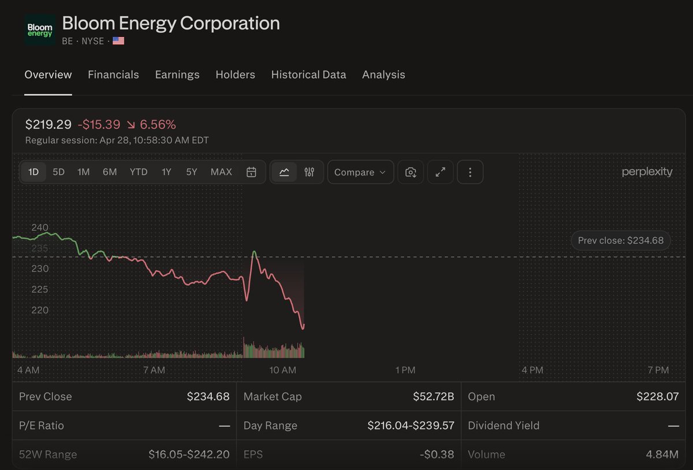Click the Prev Close value $234.68 in table
The width and height of the screenshot is (693, 470).
pyautogui.click(x=208, y=397)
